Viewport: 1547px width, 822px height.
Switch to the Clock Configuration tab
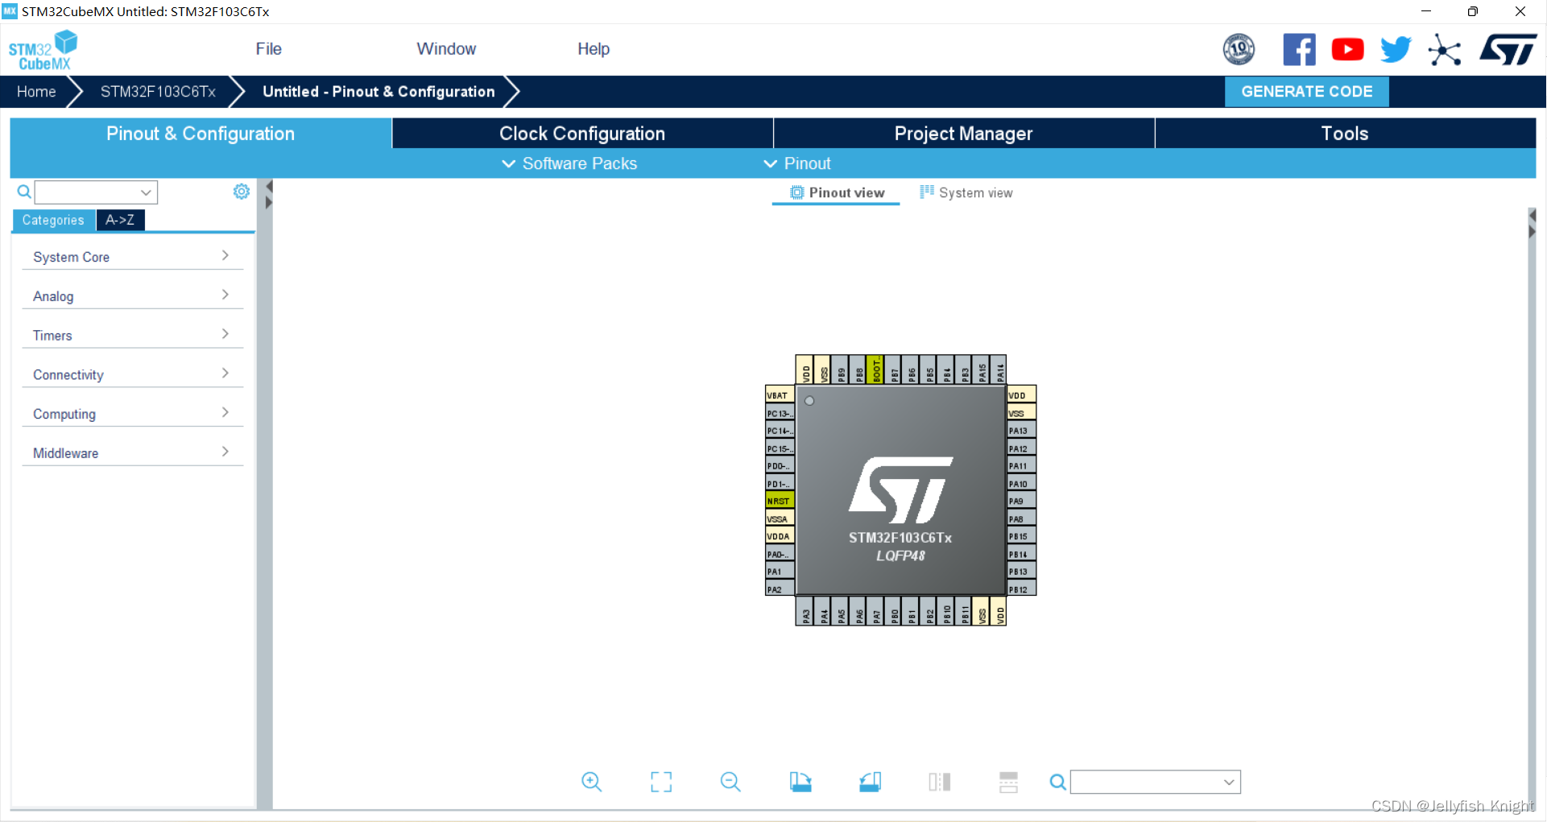[x=582, y=133]
